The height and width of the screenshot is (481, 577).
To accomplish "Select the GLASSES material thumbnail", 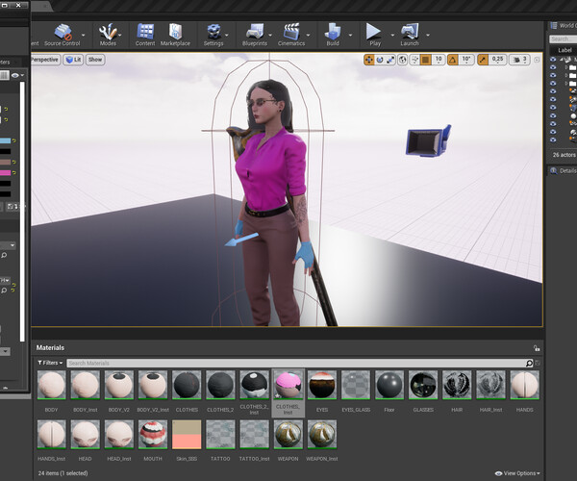I will point(423,385).
